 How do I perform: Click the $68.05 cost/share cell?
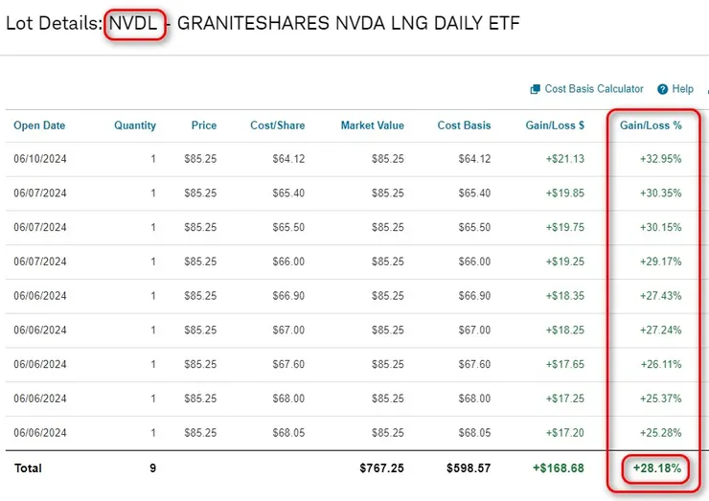(x=287, y=433)
